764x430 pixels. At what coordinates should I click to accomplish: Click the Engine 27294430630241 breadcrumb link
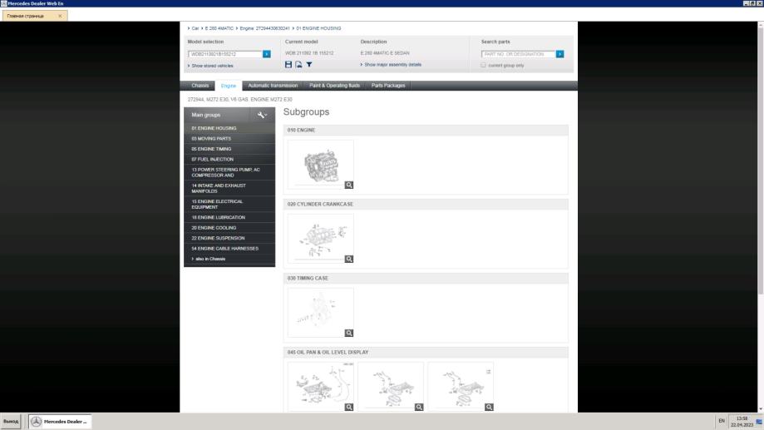[265, 28]
